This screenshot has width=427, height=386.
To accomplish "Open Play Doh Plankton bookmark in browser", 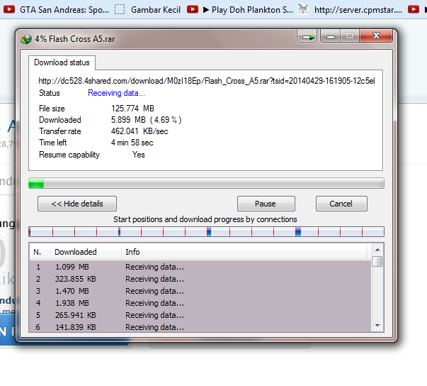I will (x=248, y=10).
